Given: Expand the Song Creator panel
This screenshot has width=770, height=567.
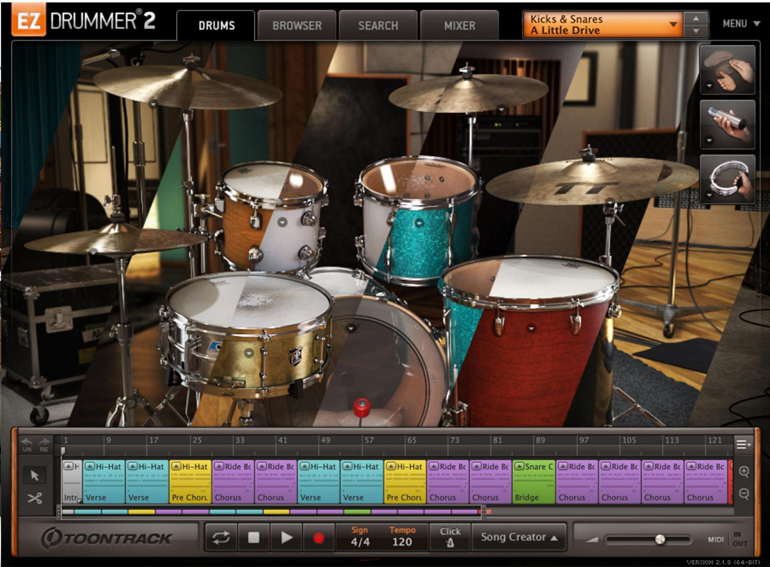Looking at the screenshot, I should (x=518, y=538).
